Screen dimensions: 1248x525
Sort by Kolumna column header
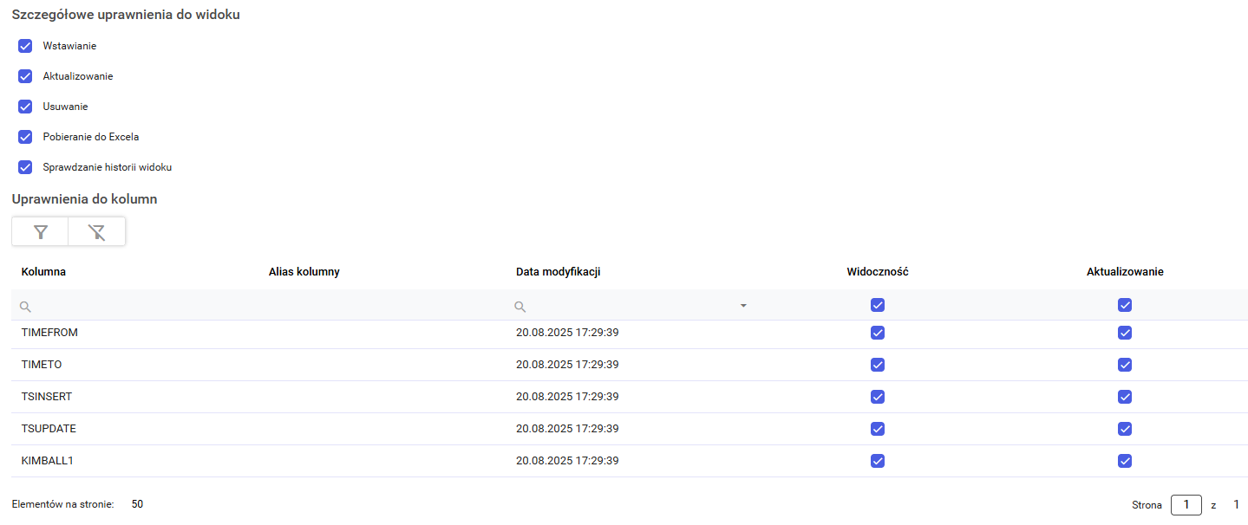click(x=43, y=272)
